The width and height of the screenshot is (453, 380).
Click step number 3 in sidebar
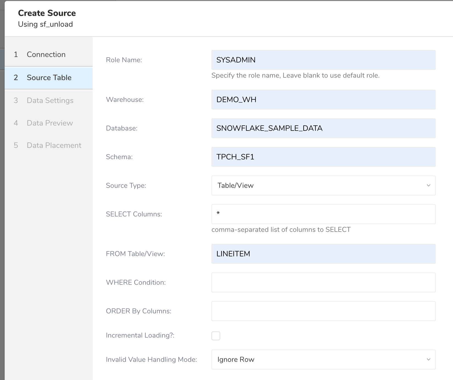click(16, 101)
